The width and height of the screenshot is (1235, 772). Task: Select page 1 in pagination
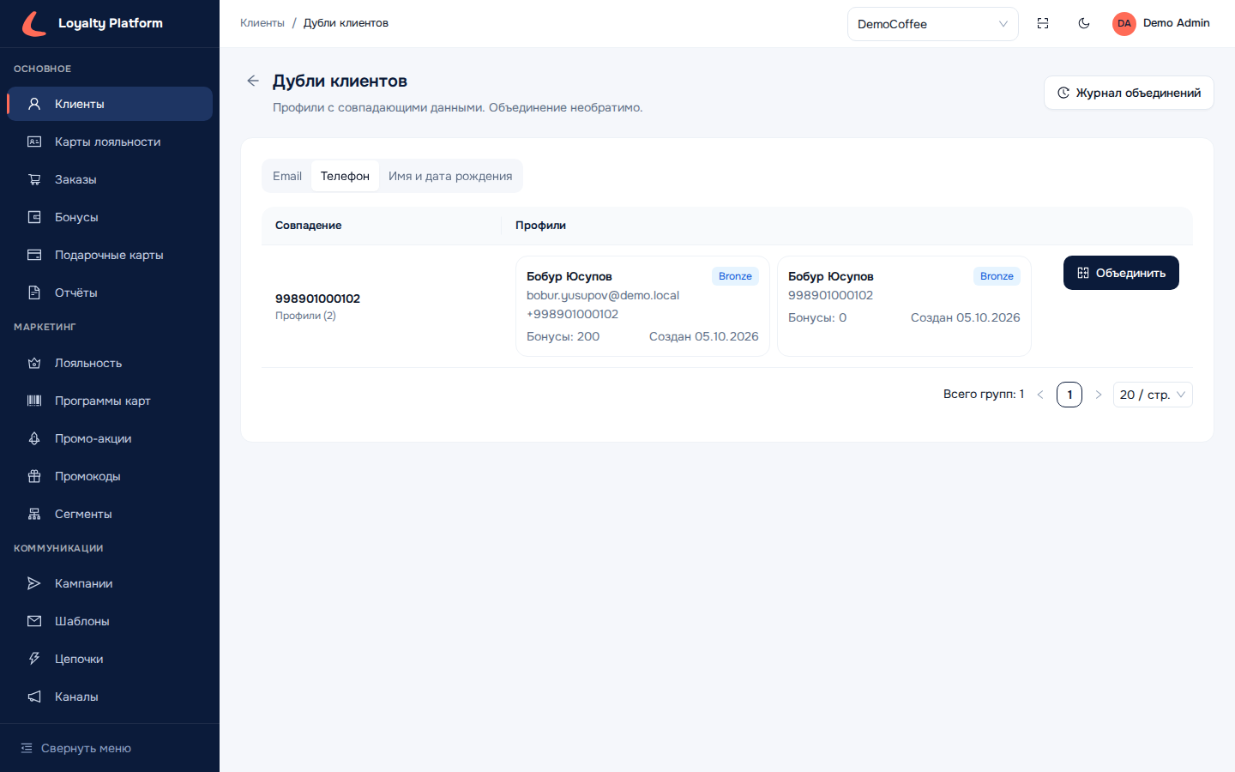click(x=1069, y=395)
